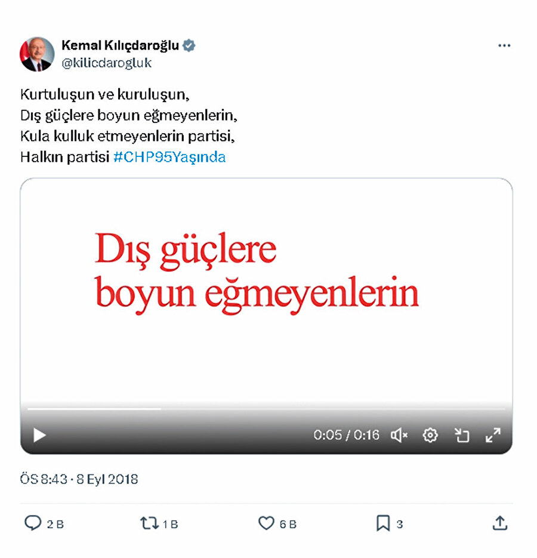Image resolution: width=537 pixels, height=558 pixels.
Task: Click the repost arrows icon
Action: coord(149,523)
